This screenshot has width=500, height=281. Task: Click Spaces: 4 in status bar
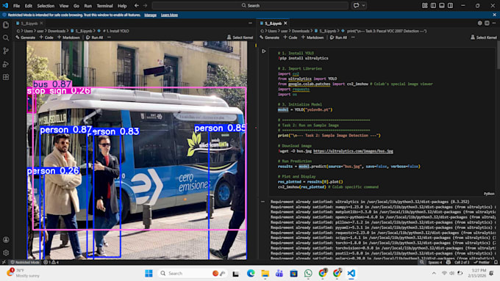point(435,262)
